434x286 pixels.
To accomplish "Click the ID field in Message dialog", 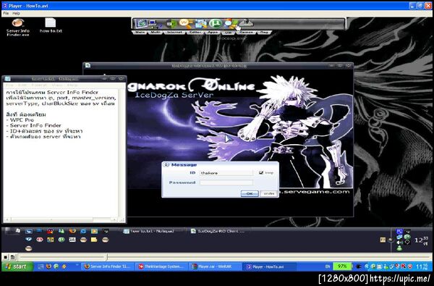I will click(226, 173).
